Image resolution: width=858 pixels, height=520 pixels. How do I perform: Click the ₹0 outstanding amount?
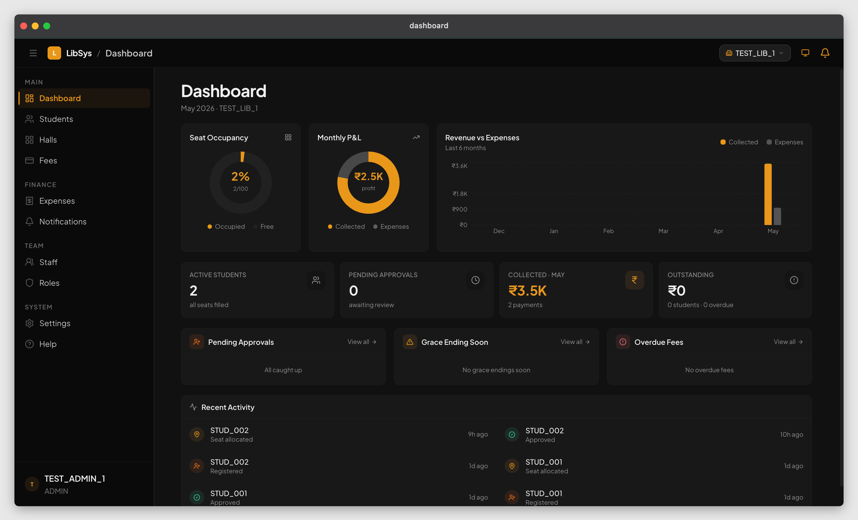676,291
